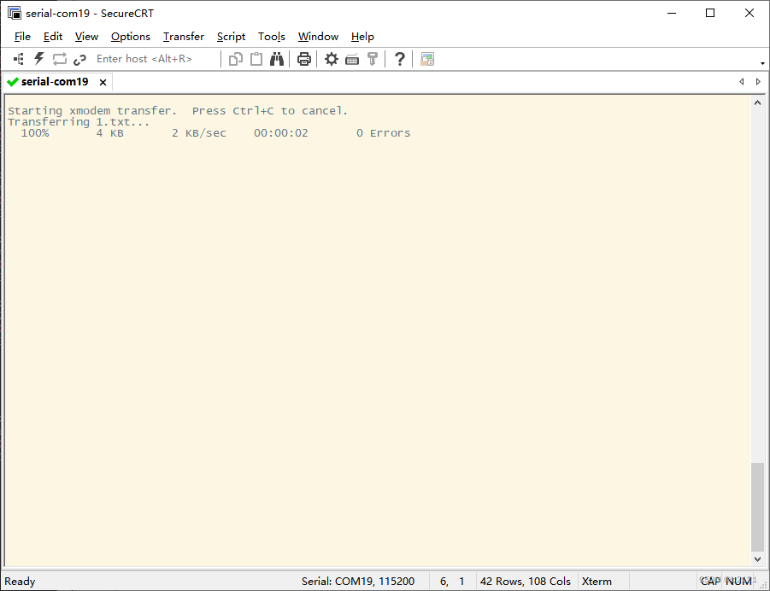Select the Quick Connect lightning bolt icon
Image resolution: width=770 pixels, height=591 pixels.
38,58
